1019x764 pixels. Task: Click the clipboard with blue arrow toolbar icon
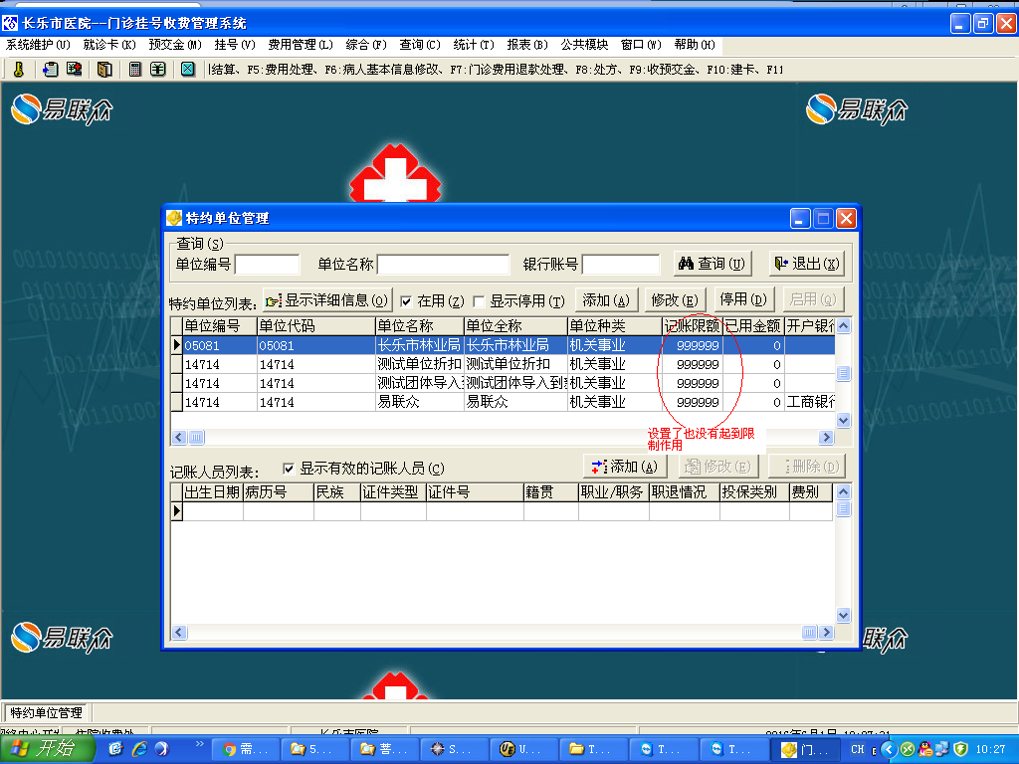click(x=50, y=69)
